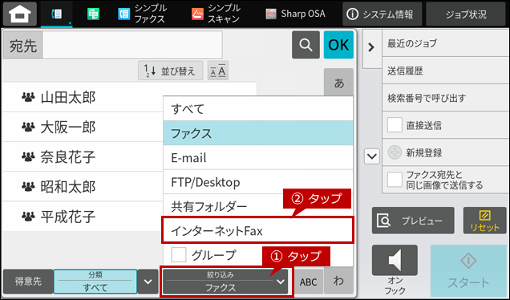
Task: Expand the arrow next to 分類
Action: 148,282
